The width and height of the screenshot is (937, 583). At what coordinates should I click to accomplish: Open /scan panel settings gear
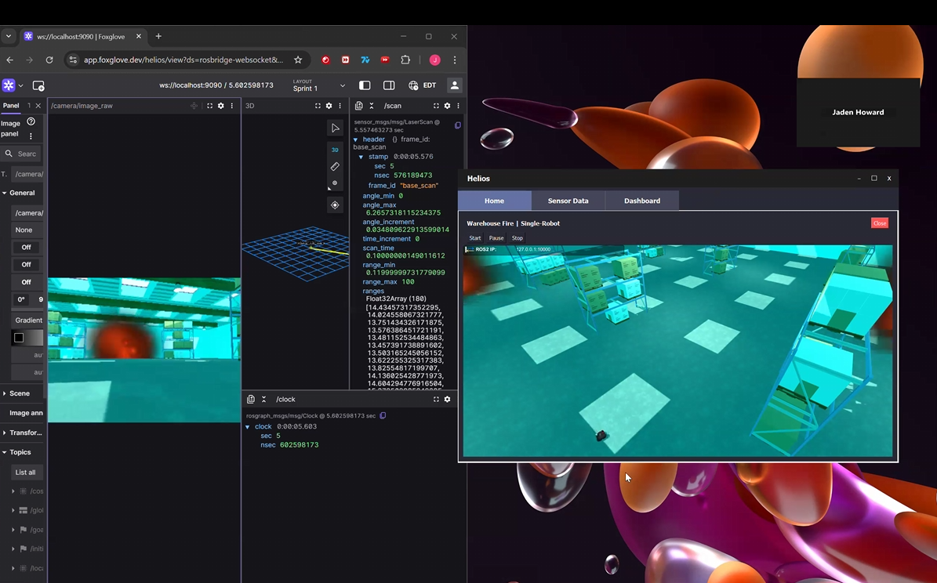(447, 106)
